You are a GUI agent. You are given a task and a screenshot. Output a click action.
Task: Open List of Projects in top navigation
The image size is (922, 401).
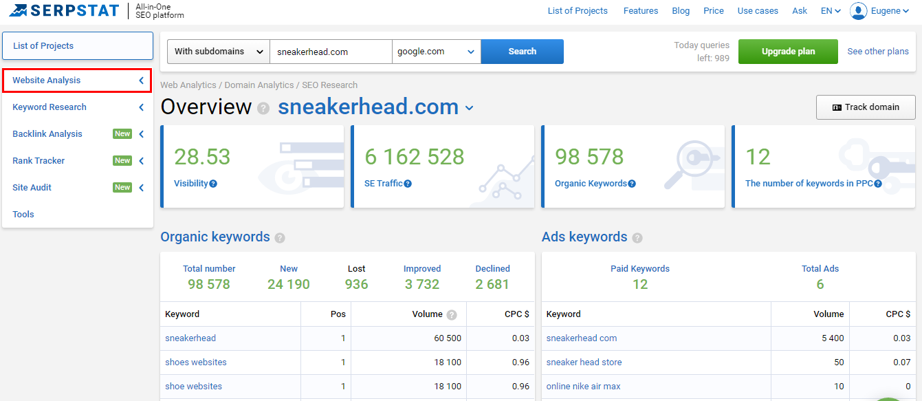(x=578, y=11)
